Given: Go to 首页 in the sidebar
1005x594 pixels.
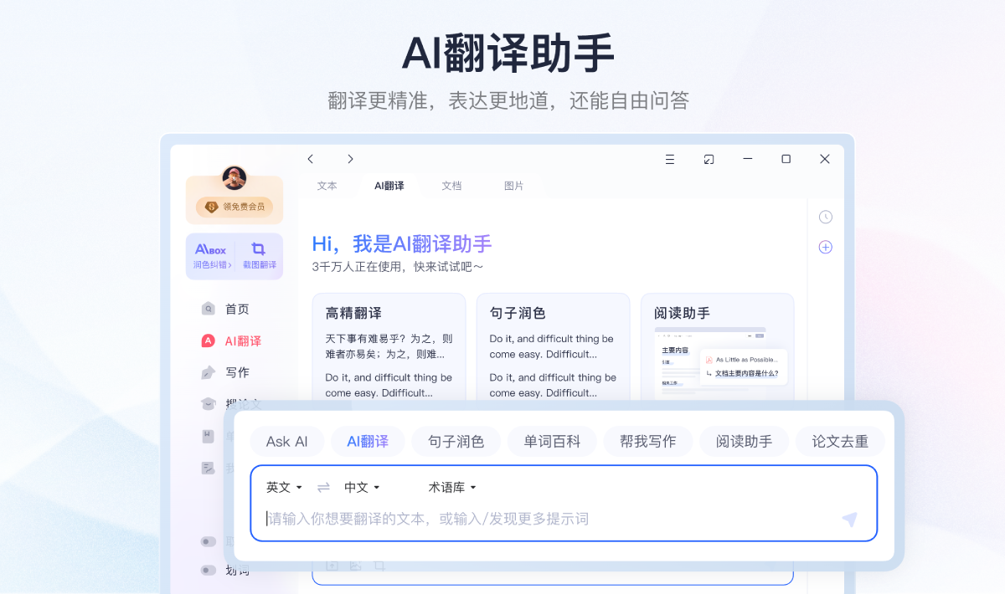Looking at the screenshot, I should (x=235, y=309).
